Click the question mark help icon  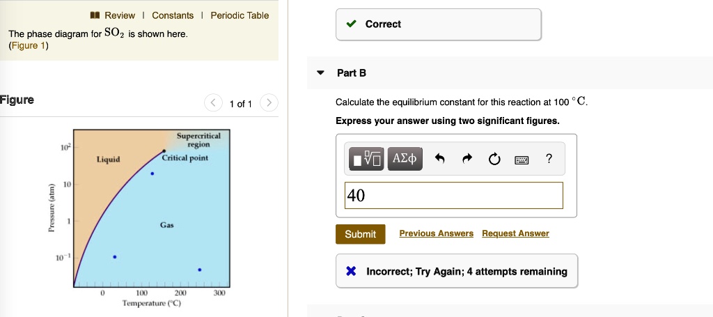(x=549, y=160)
